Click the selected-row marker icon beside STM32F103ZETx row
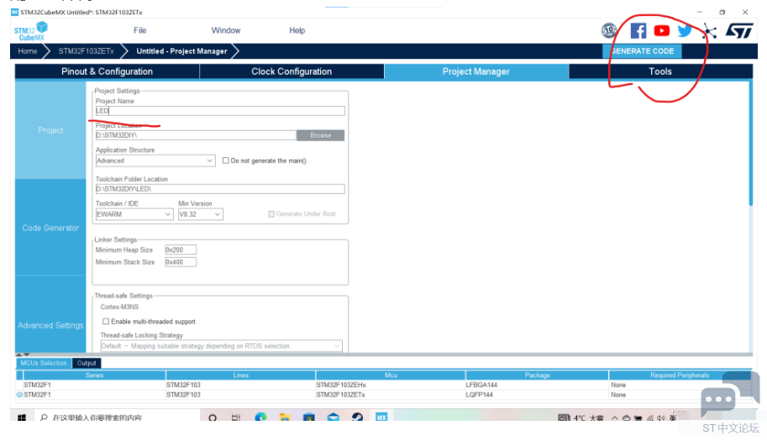 [19, 395]
